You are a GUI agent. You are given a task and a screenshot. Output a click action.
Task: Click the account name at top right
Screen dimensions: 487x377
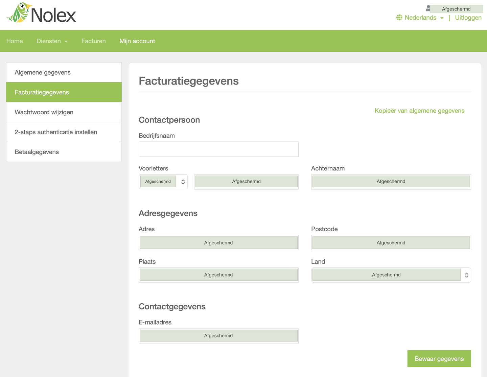[x=456, y=9]
